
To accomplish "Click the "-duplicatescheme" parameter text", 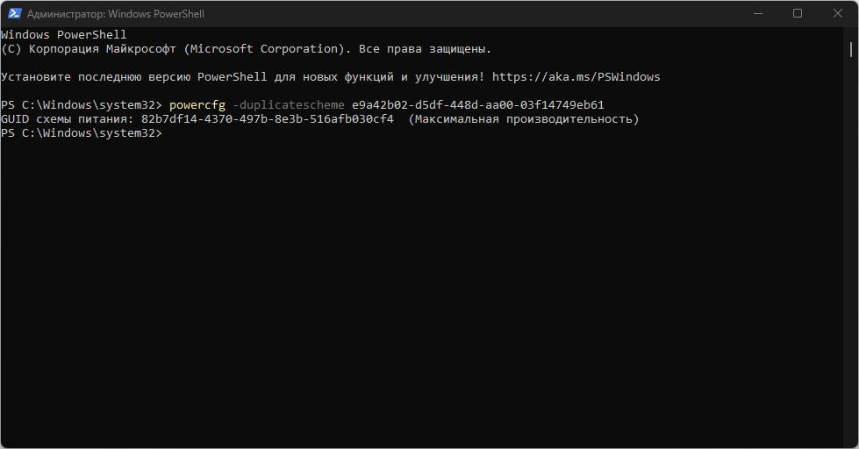I will (x=289, y=105).
